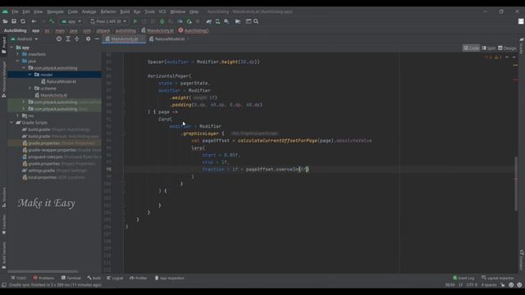Screen dimensions: 525x295
Task: Open the Device File Explorer folder icon
Action: pyautogui.click(x=238, y=21)
